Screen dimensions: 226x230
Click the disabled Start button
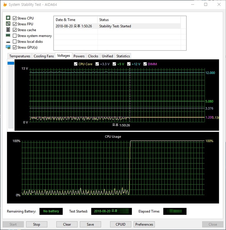[x=13, y=224]
